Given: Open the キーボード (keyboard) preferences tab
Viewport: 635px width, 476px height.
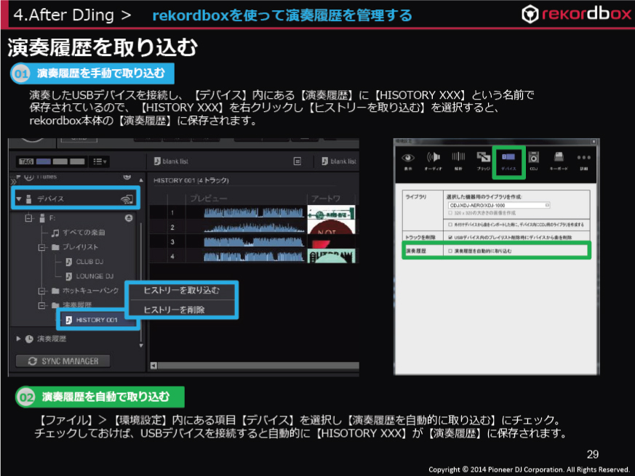Looking at the screenshot, I should pyautogui.click(x=559, y=161).
